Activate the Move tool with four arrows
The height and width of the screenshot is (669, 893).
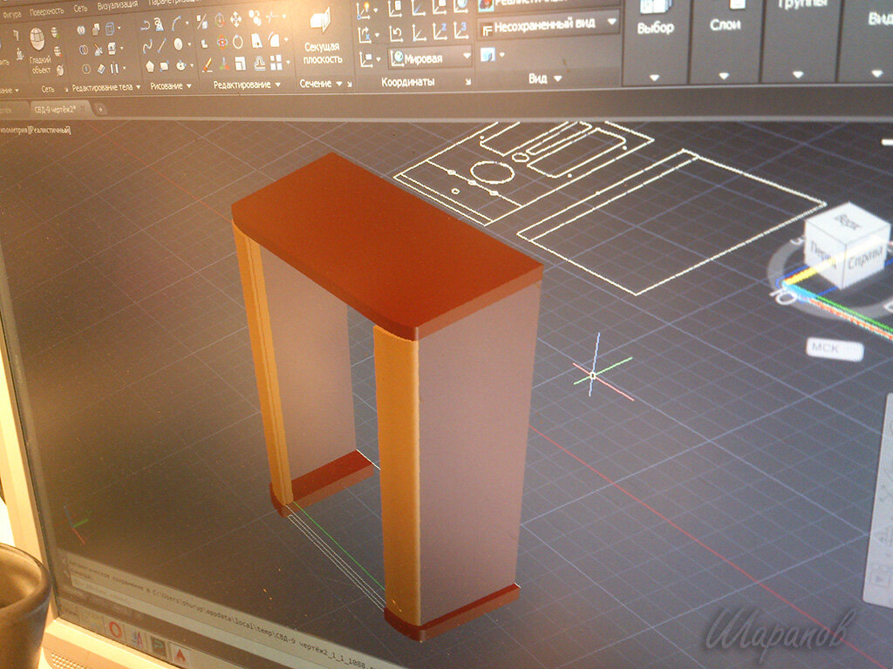235,21
